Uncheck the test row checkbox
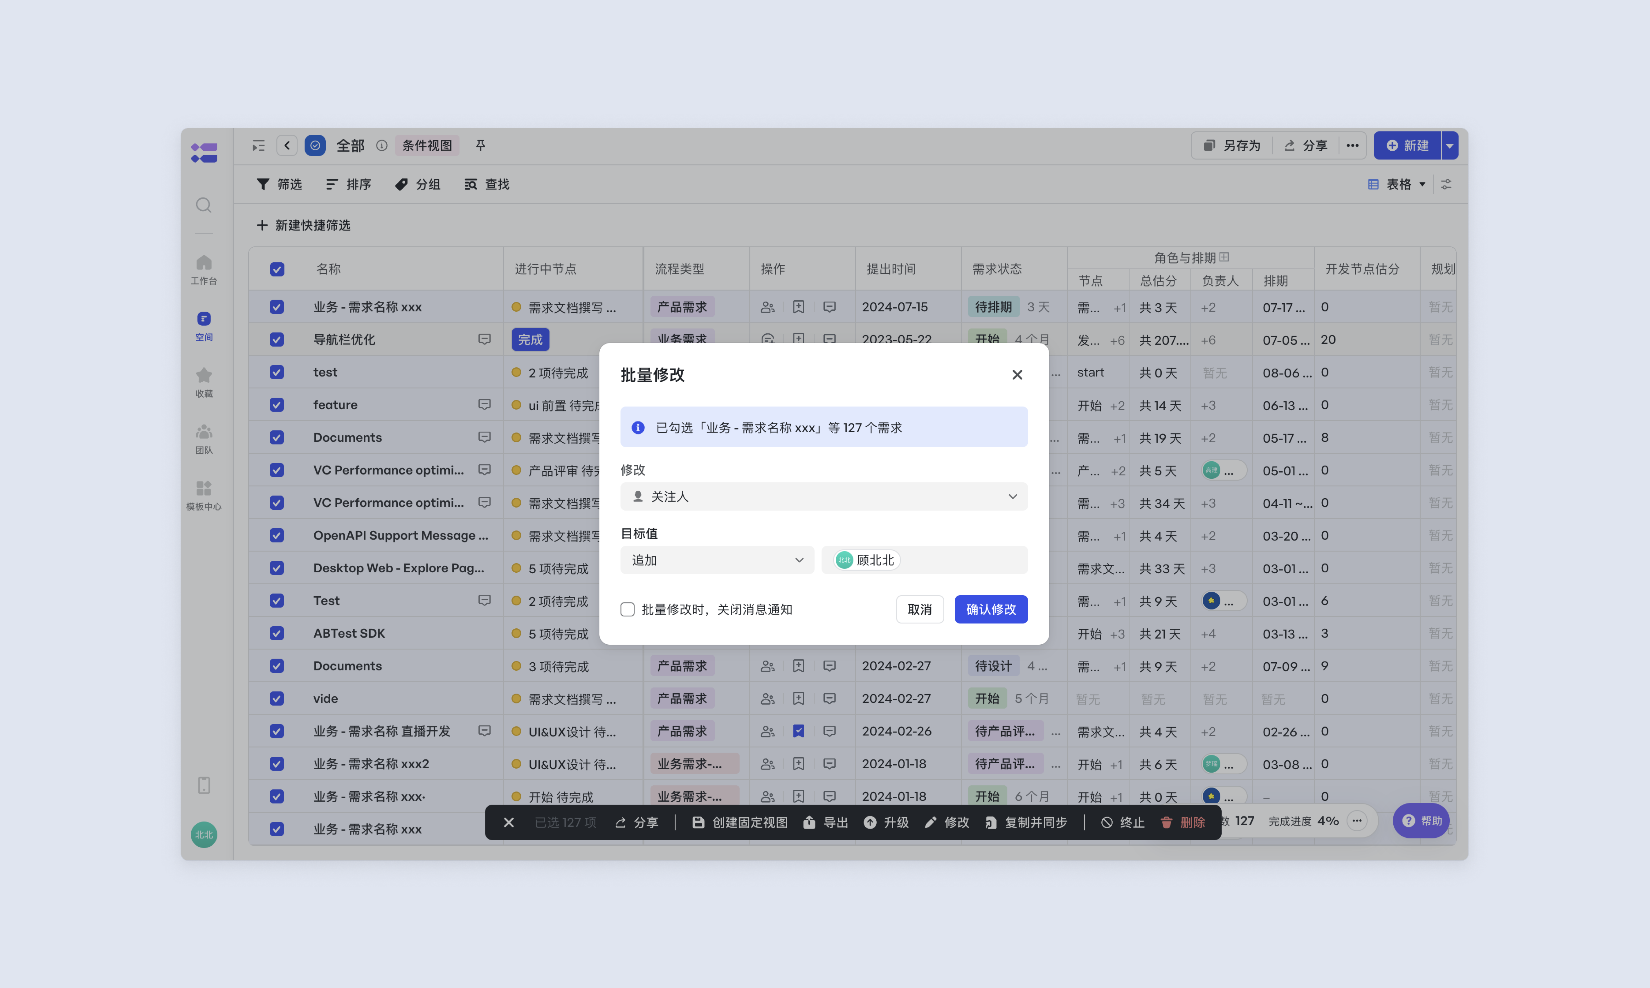The image size is (1650, 988). (x=277, y=372)
